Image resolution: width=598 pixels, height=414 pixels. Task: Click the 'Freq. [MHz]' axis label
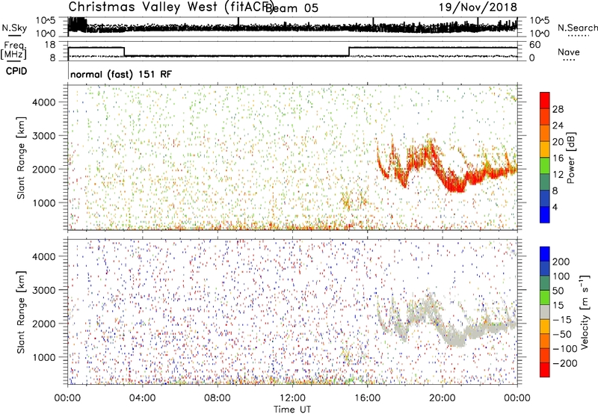(x=13, y=50)
